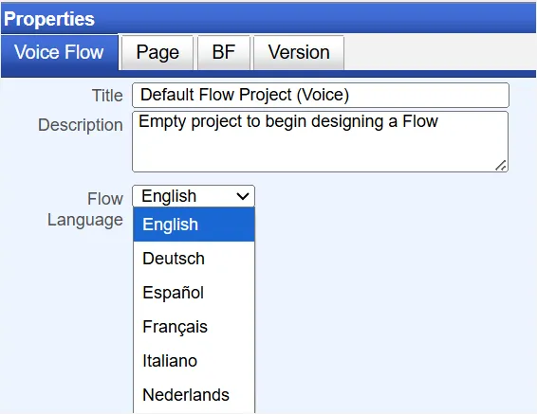This screenshot has height=414, width=537.
Task: Choose Italiano from the language list
Action: point(194,361)
